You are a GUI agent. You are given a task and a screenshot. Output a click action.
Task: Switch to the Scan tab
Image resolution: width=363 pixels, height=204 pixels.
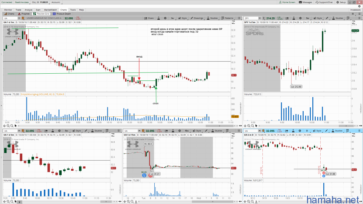(38, 10)
